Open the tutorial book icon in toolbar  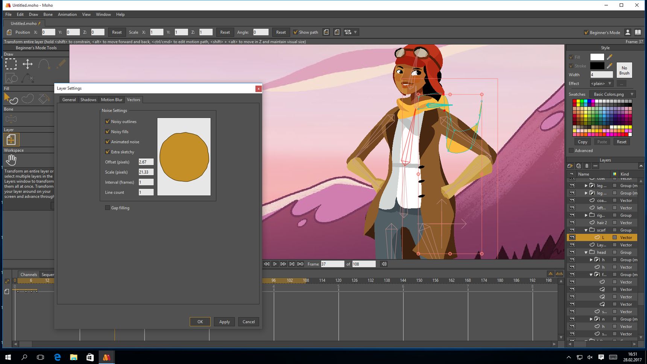(638, 32)
